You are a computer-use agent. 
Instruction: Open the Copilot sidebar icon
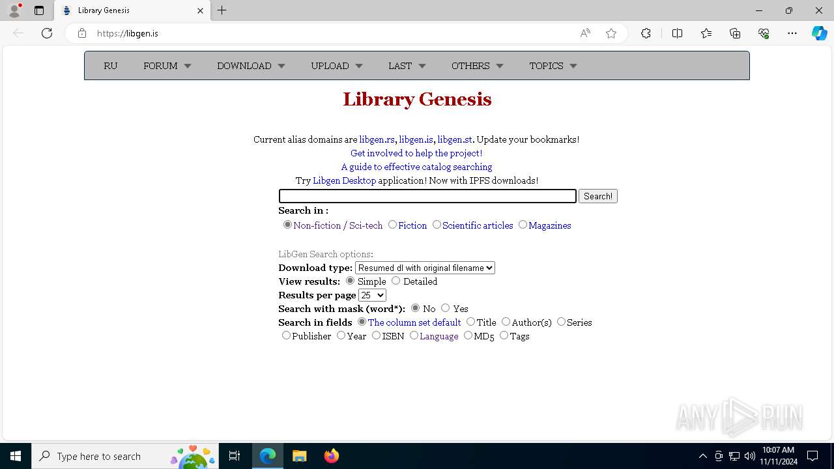point(819,33)
